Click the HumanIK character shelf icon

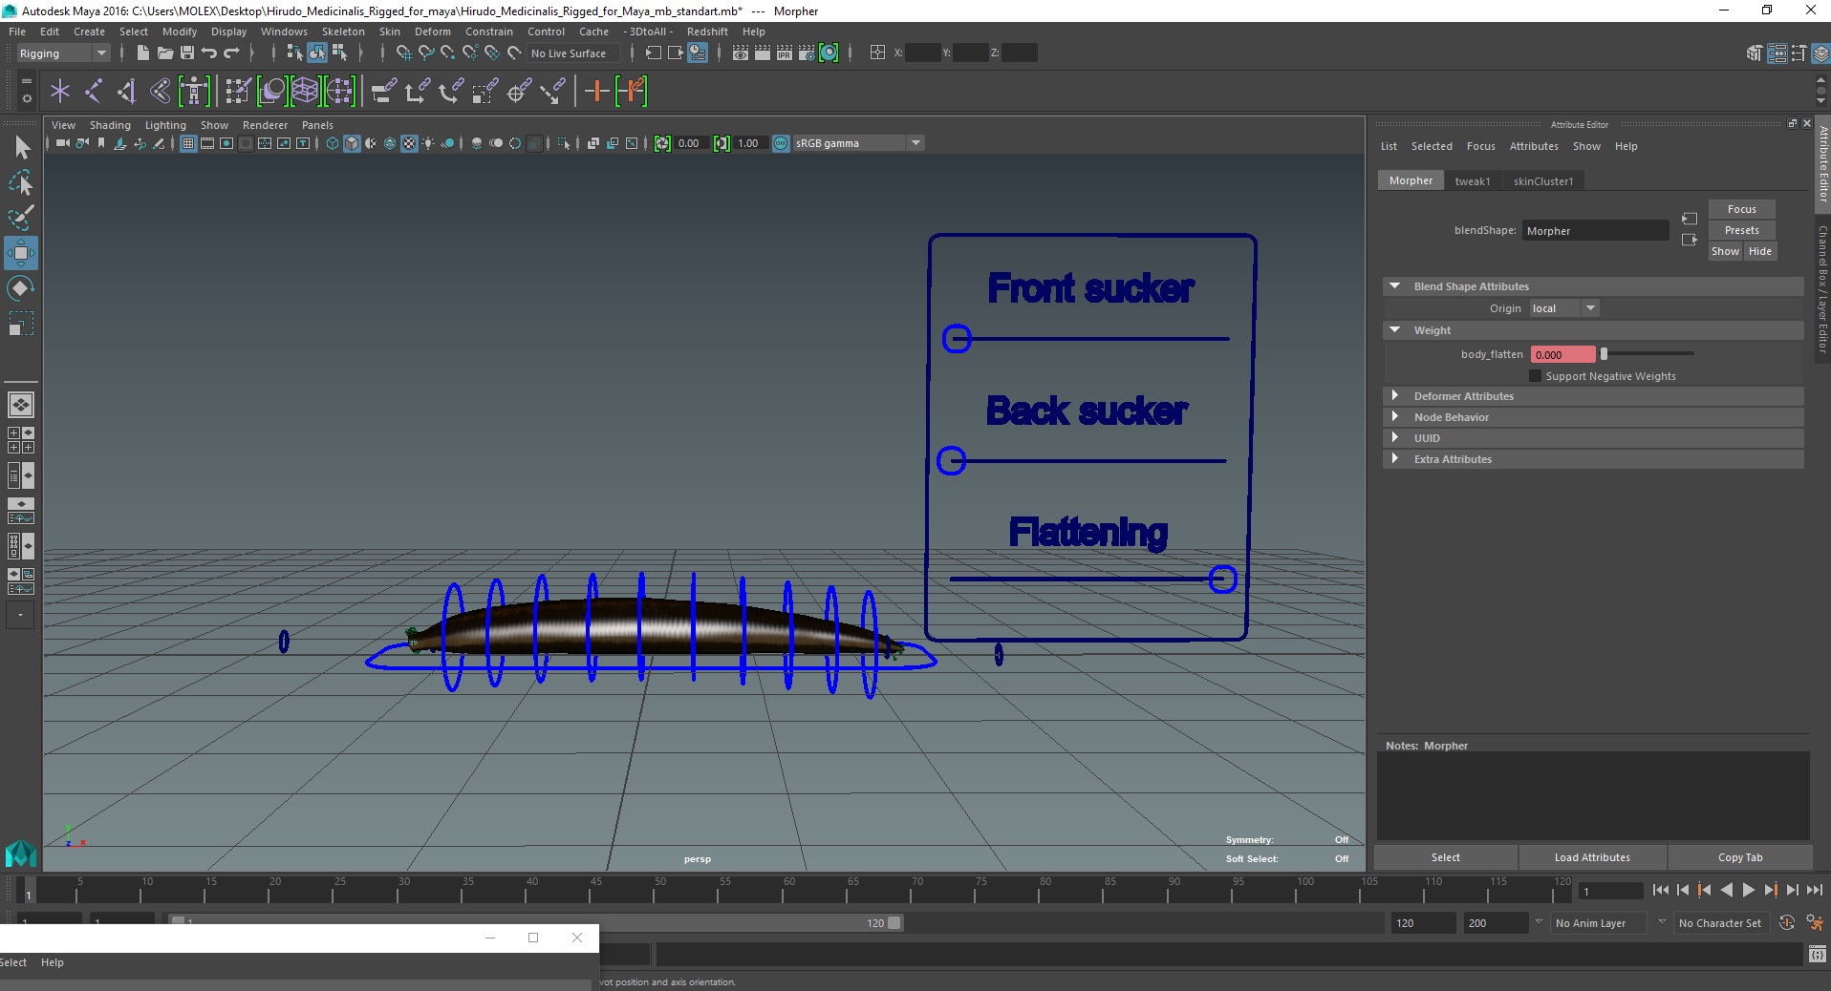click(194, 92)
